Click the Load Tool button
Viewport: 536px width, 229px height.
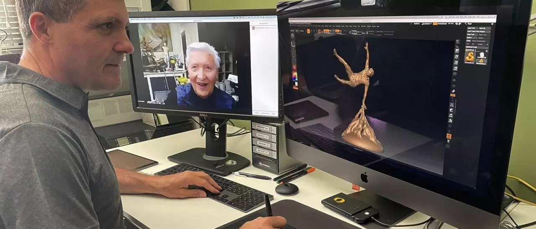tap(472, 28)
